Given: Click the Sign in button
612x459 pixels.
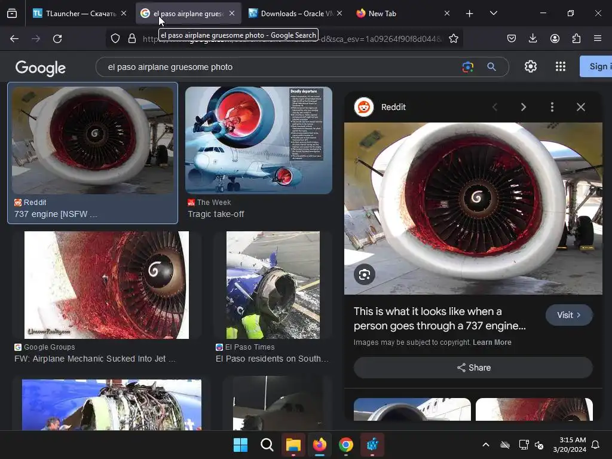Looking at the screenshot, I should tap(596, 66).
